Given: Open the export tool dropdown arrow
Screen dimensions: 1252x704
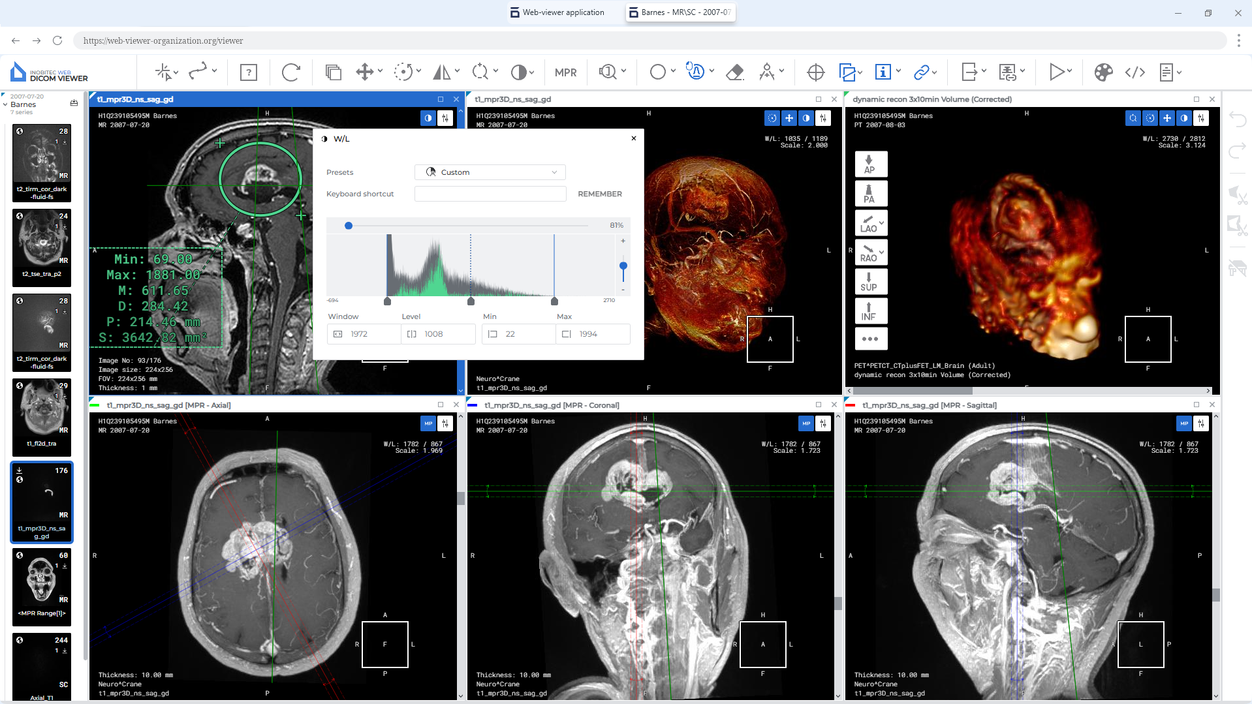Looking at the screenshot, I should [x=982, y=70].
